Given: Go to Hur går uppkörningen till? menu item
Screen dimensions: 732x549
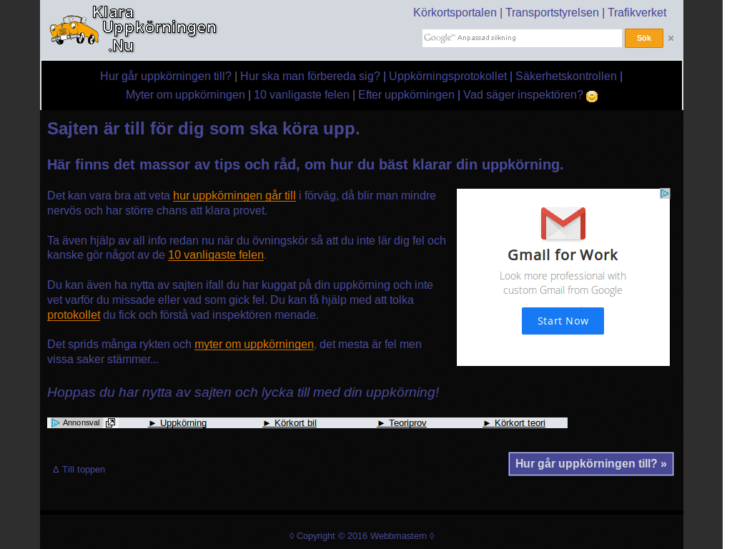Looking at the screenshot, I should click(x=166, y=76).
